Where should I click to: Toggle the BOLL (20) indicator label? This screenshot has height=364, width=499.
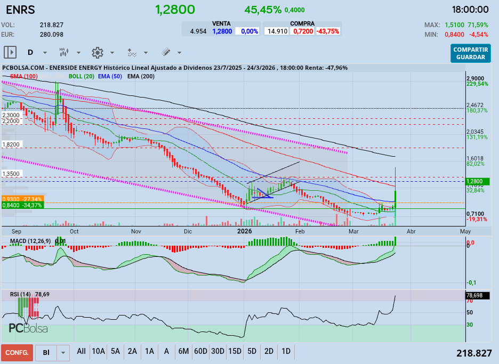[x=80, y=77]
